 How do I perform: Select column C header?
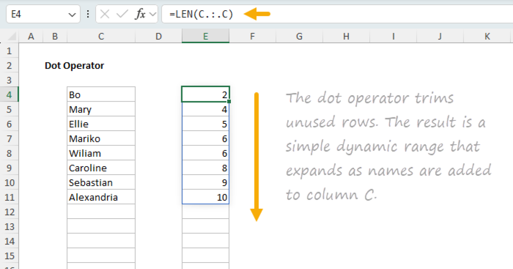(101, 37)
